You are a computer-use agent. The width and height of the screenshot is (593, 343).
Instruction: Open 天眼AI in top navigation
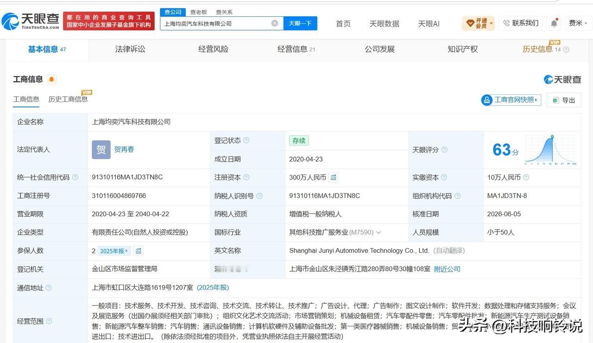(429, 24)
